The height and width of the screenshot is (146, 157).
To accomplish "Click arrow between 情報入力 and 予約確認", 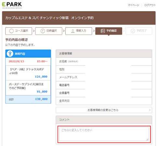I will (94, 31).
